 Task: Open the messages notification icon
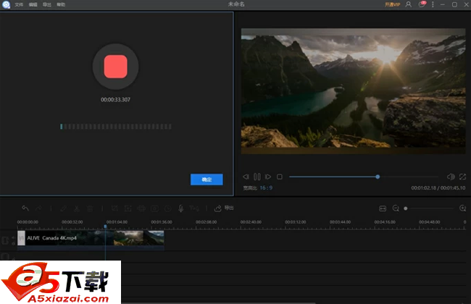click(x=421, y=4)
